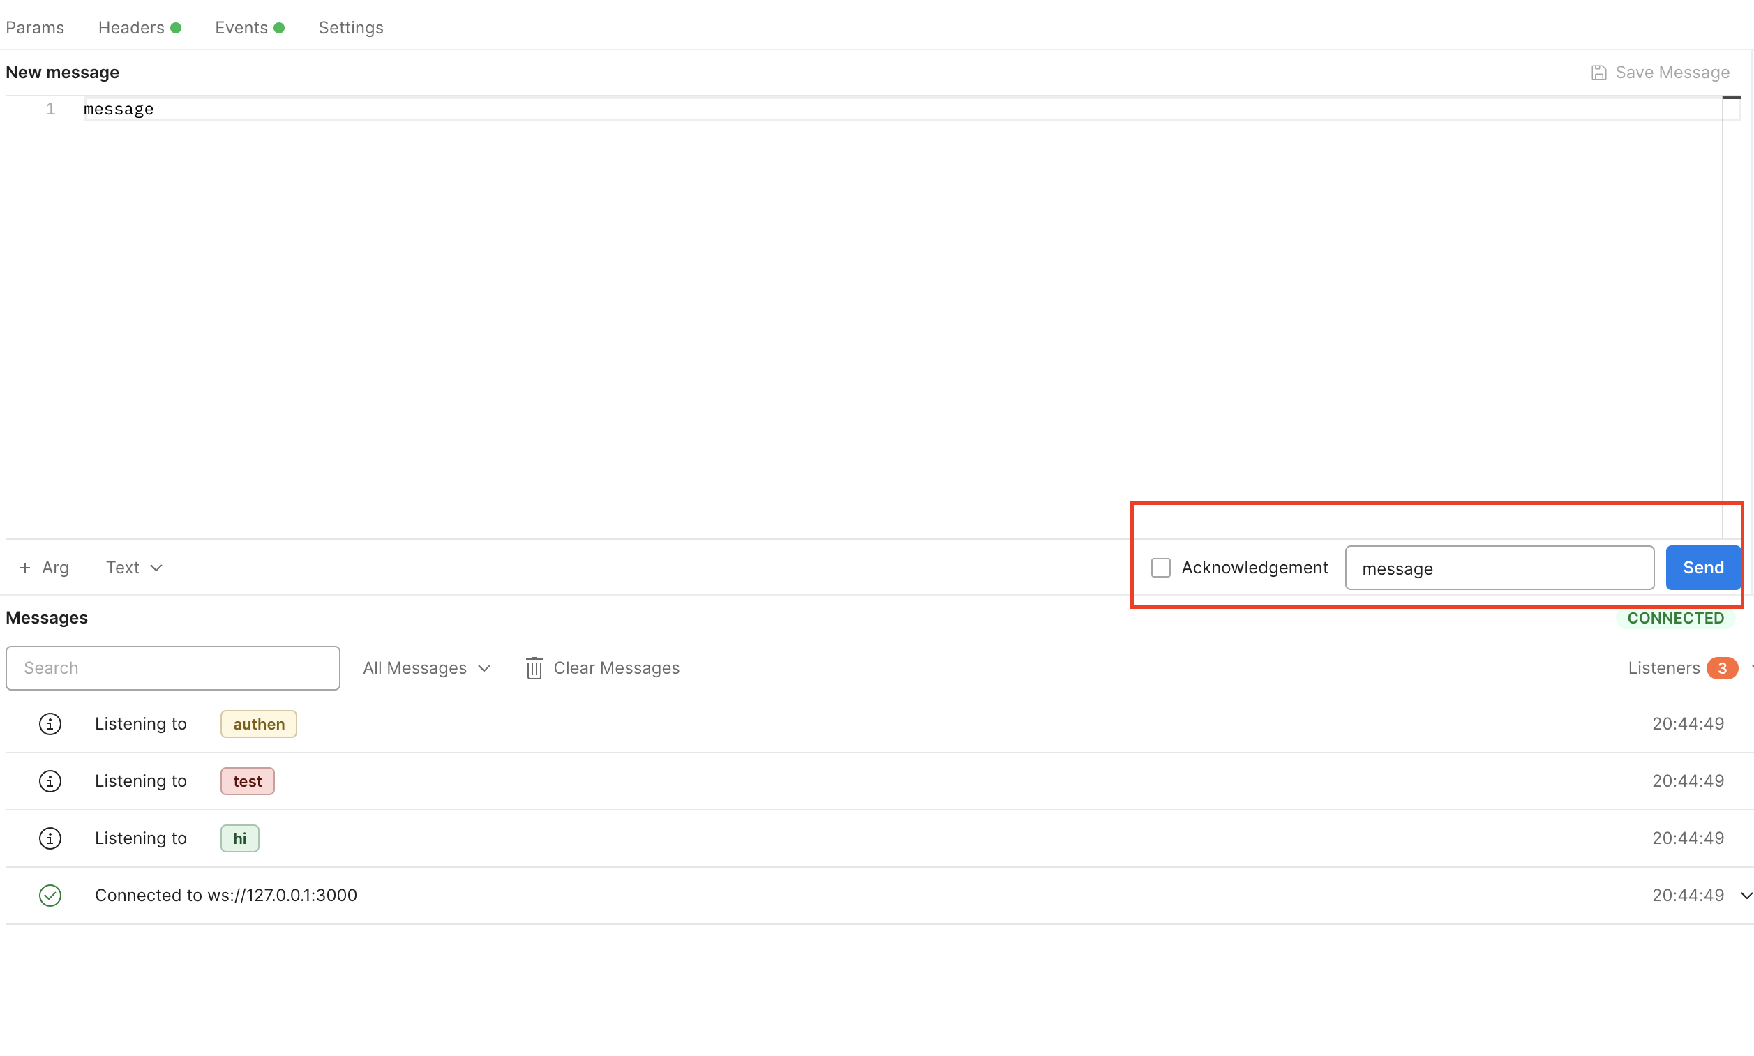1754x1056 pixels.
Task: Open the Text format dropdown
Action: point(135,568)
